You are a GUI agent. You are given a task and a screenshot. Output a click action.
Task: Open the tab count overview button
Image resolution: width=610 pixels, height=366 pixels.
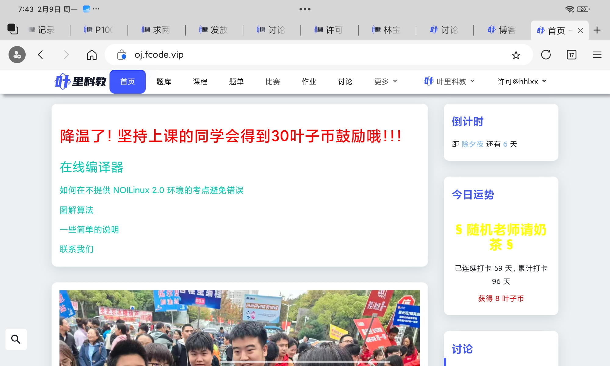571,55
